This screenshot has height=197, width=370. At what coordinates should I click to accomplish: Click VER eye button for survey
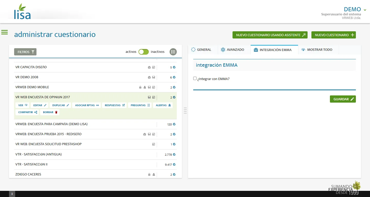[23, 105]
